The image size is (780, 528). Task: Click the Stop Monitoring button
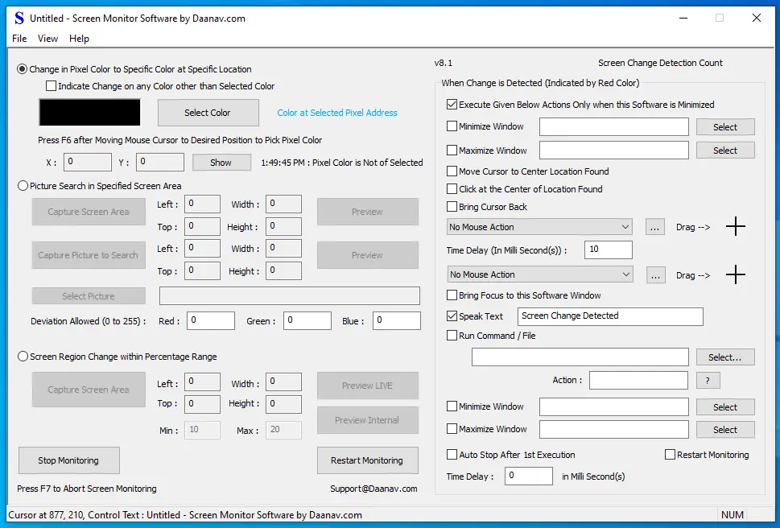pos(68,460)
